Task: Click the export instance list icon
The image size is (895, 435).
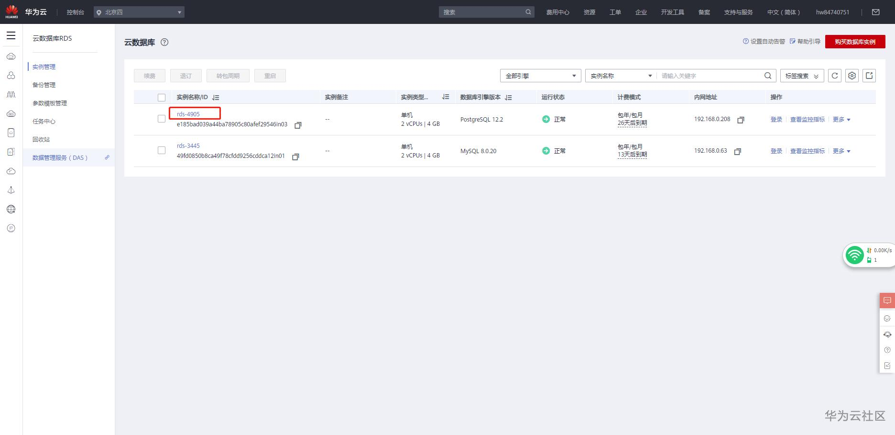Action: pyautogui.click(x=869, y=76)
